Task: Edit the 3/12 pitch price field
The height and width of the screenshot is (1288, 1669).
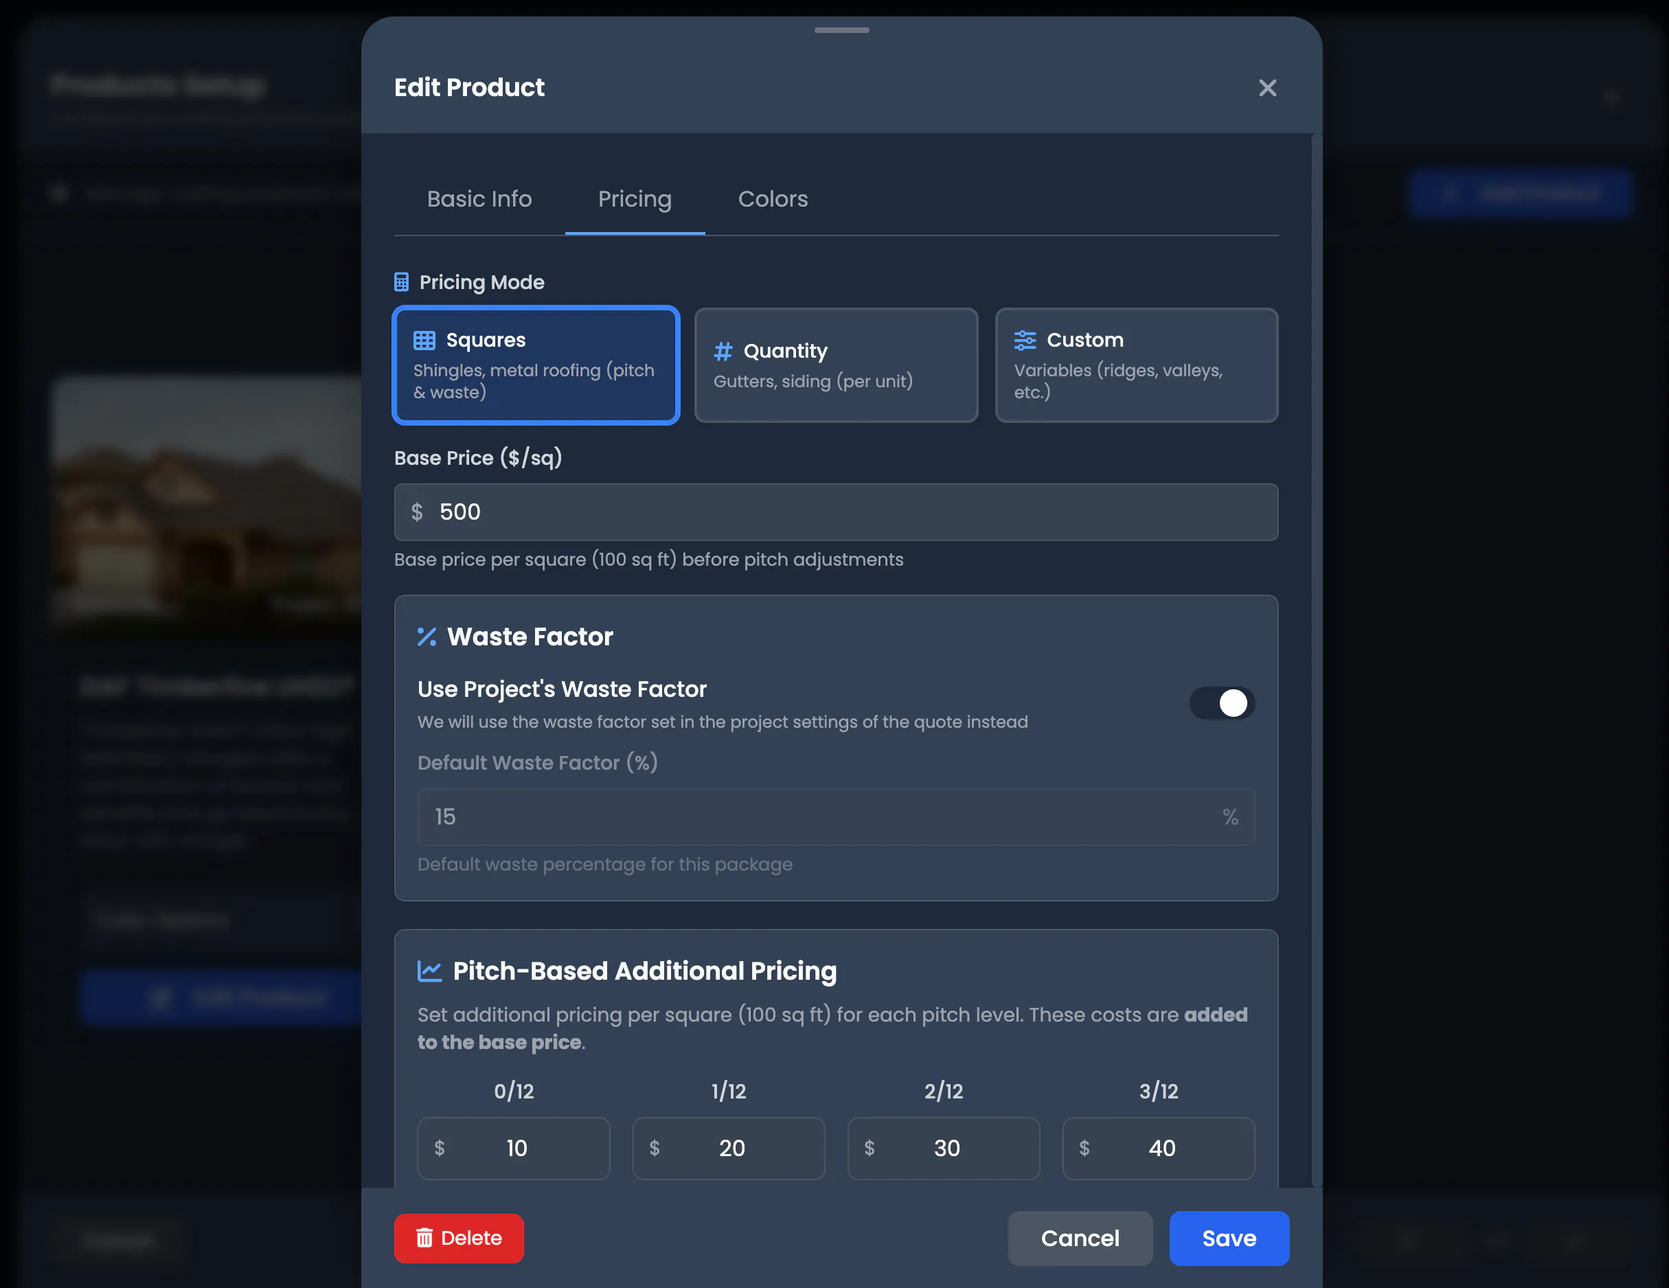Action: [1159, 1148]
